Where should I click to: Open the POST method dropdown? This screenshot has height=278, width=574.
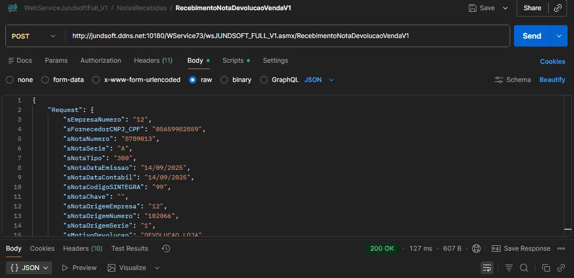33,36
